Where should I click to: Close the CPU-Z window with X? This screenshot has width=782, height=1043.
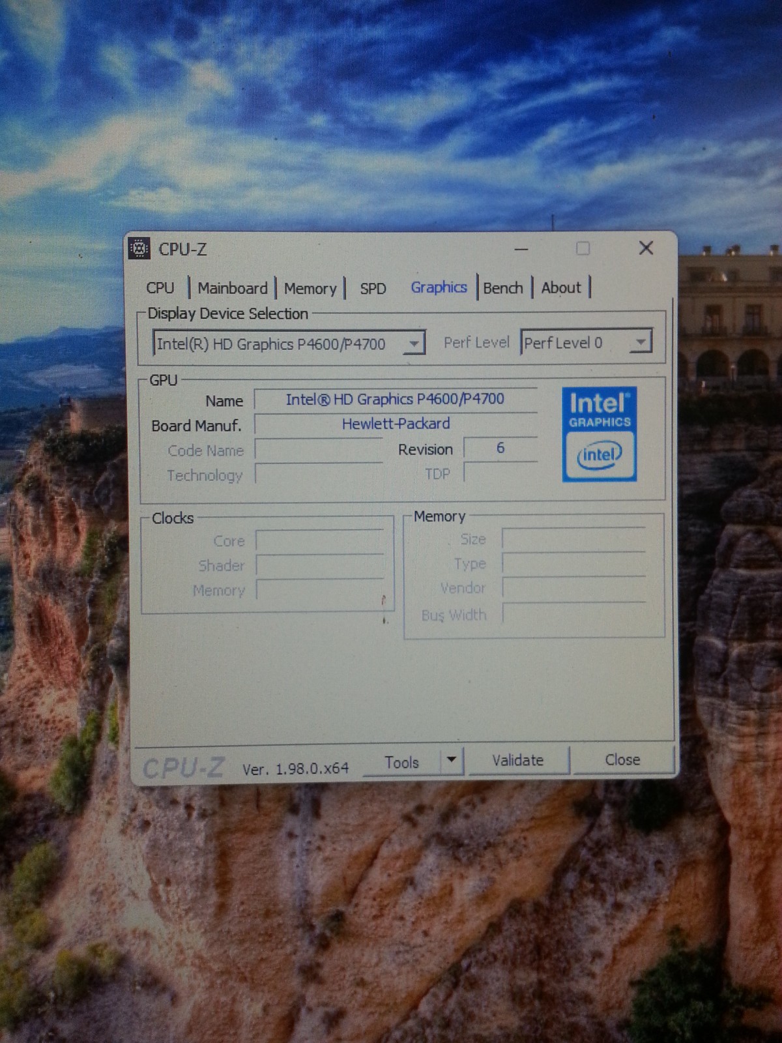tap(646, 248)
